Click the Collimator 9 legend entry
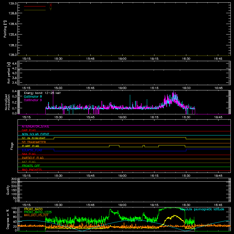 (x=33, y=100)
